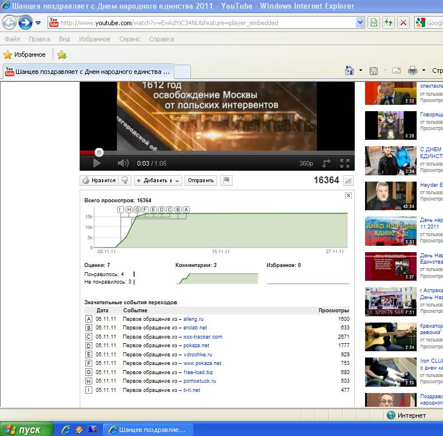Image resolution: width=443 pixels, height=436 pixels.
Task: Open the Добавить в dropdown
Action: [x=158, y=180]
